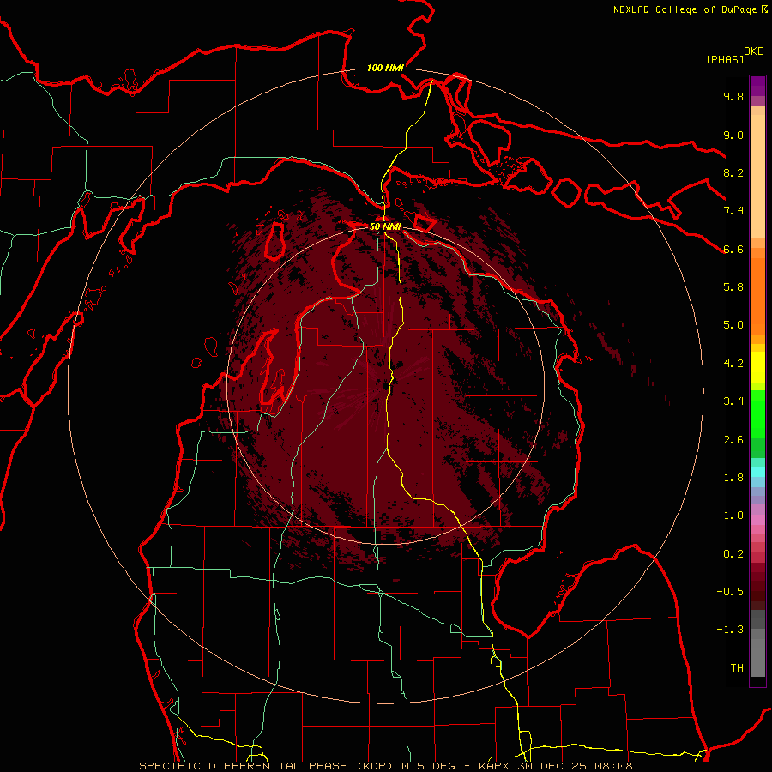Click the 5.0 color scale label
This screenshot has height=772, width=772.
(x=733, y=325)
